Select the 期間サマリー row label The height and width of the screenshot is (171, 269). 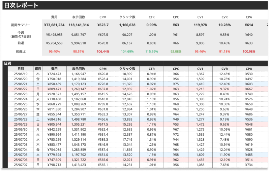tap(21, 25)
